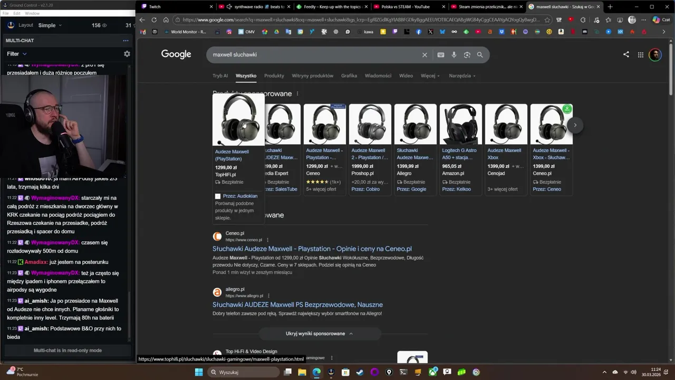Image resolution: width=675 pixels, height=380 pixels.
Task: Open the Przez: Audioklan link
Action: tap(240, 196)
